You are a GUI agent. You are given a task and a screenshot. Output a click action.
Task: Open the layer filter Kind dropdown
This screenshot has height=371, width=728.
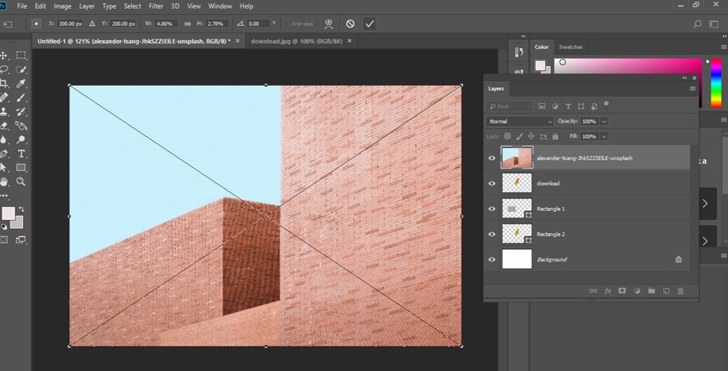coord(509,106)
